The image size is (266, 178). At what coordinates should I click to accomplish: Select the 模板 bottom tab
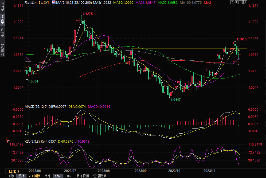point(21,176)
